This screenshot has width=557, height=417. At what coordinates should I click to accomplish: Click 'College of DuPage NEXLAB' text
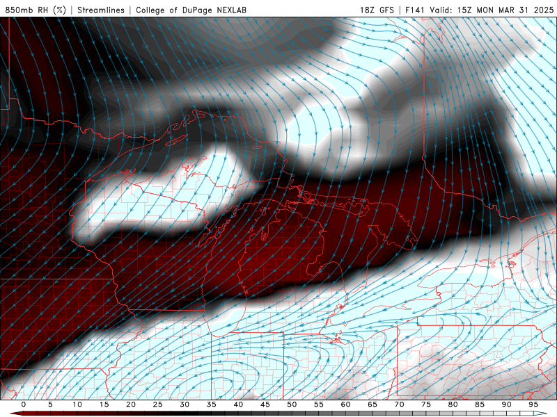[191, 10]
